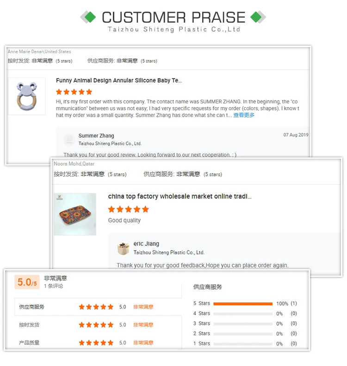The image size is (347, 366).
Task: Open the Funny Animal Design Silicone Baby product title
Action: [119, 81]
